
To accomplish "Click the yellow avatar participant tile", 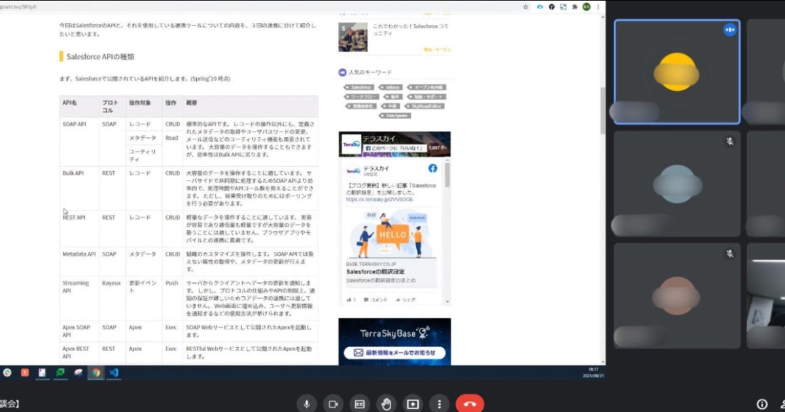I will click(677, 72).
